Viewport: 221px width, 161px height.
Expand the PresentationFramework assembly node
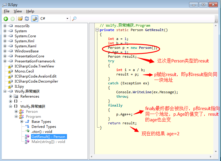pyautogui.click(x=5, y=61)
